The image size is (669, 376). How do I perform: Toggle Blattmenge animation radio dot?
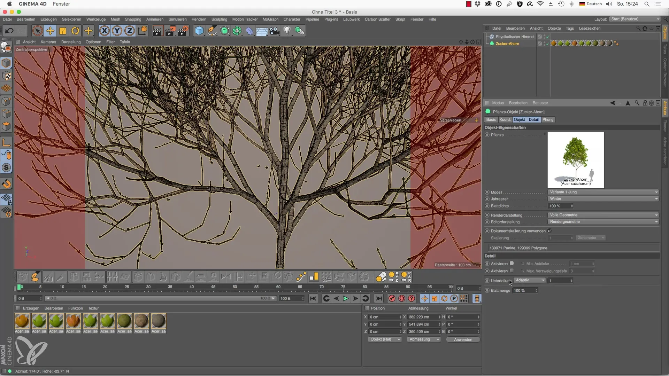487,290
